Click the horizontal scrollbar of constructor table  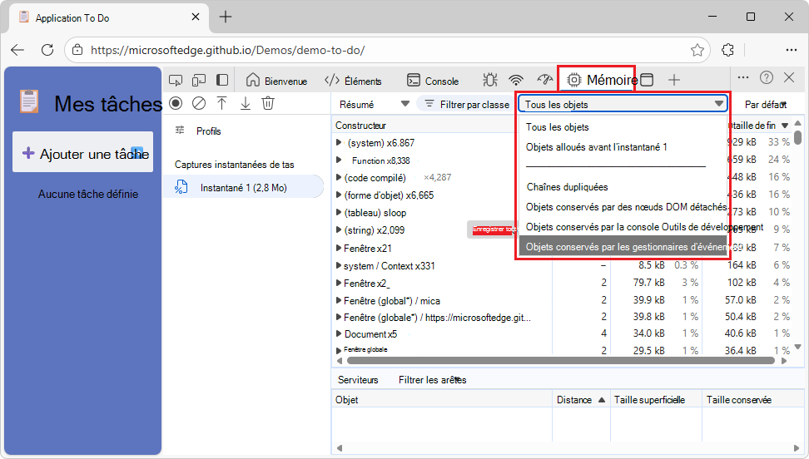point(561,361)
